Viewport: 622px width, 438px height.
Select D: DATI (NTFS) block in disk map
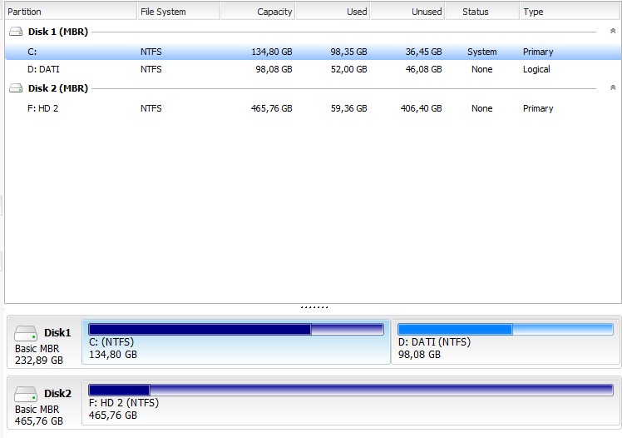[x=506, y=342]
